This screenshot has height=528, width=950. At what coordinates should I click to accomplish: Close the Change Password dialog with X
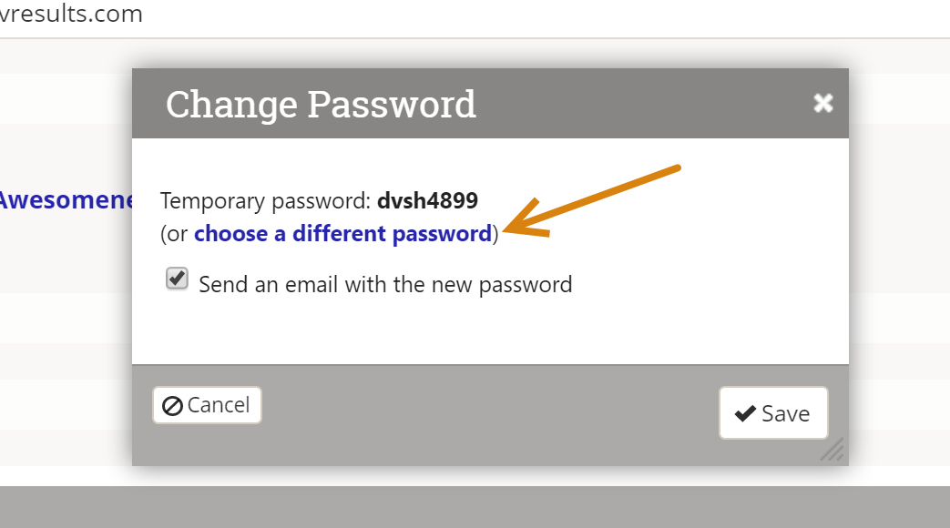pos(822,103)
